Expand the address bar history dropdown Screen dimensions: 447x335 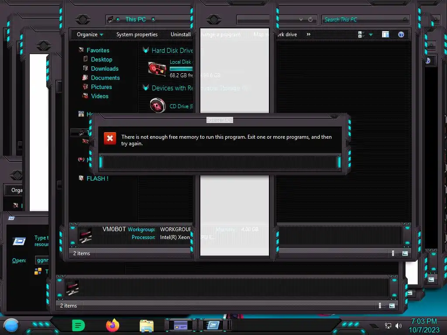pyautogui.click(x=301, y=19)
